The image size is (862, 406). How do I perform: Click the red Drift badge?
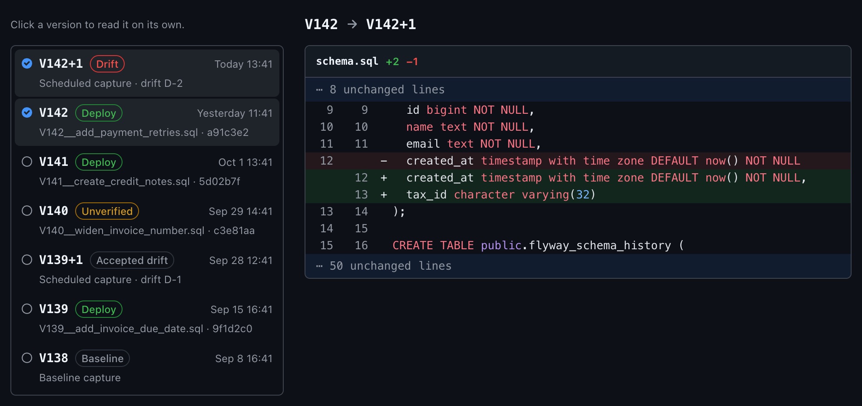tap(107, 64)
